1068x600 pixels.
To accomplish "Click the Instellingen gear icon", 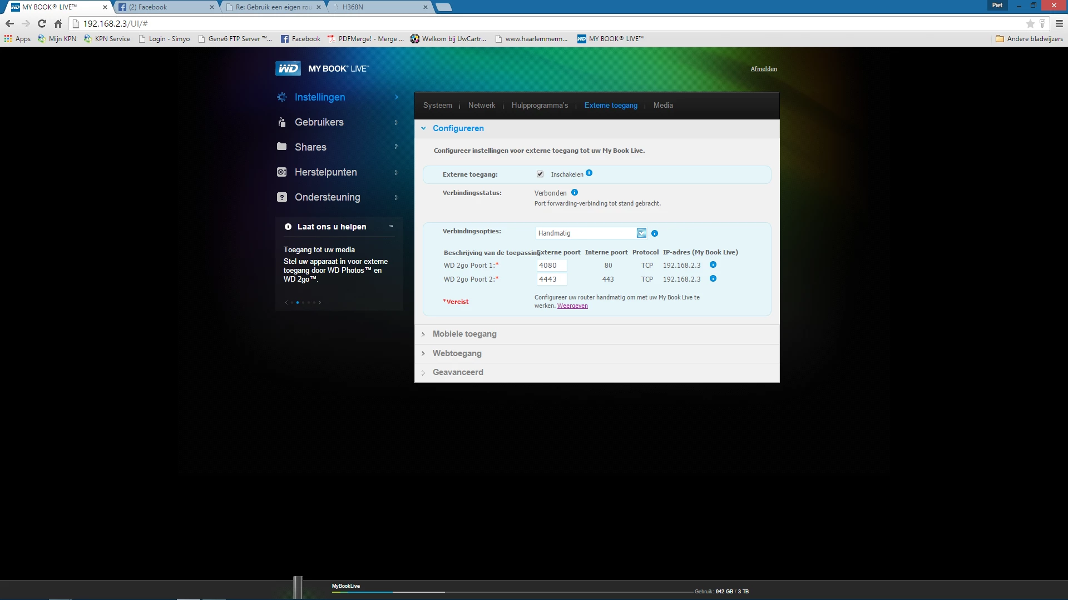I will (x=282, y=97).
